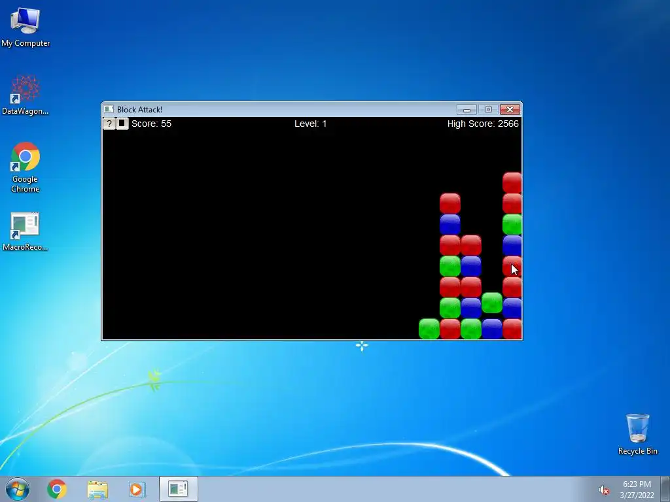Click the blue block directly below the top red block
The image size is (670, 502).
(450, 225)
